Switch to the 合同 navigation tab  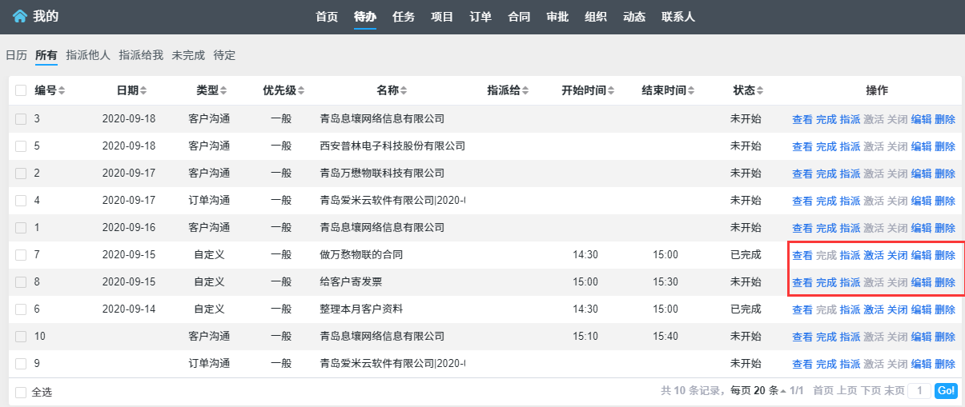coord(519,17)
